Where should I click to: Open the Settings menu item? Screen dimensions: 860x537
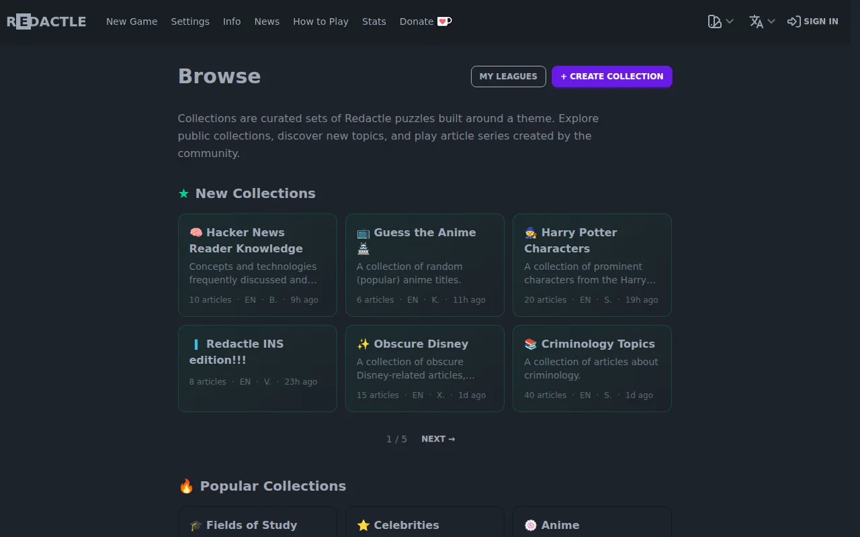190,21
